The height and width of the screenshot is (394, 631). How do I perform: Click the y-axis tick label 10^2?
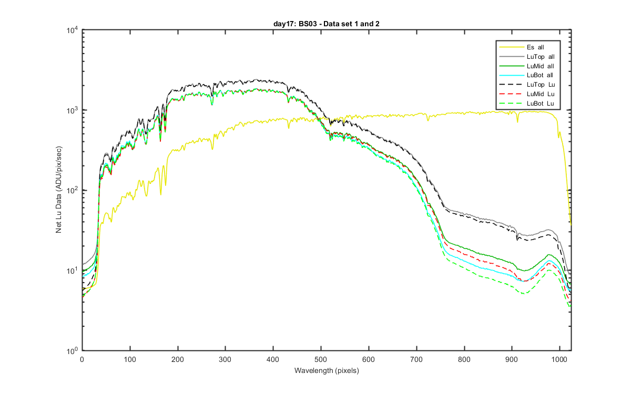point(72,189)
